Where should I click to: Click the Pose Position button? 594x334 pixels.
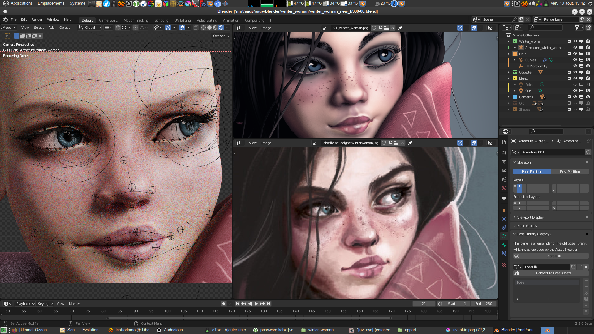532,172
